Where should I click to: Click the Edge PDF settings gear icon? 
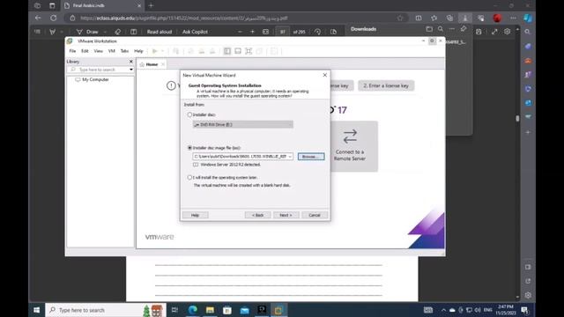coord(508,32)
